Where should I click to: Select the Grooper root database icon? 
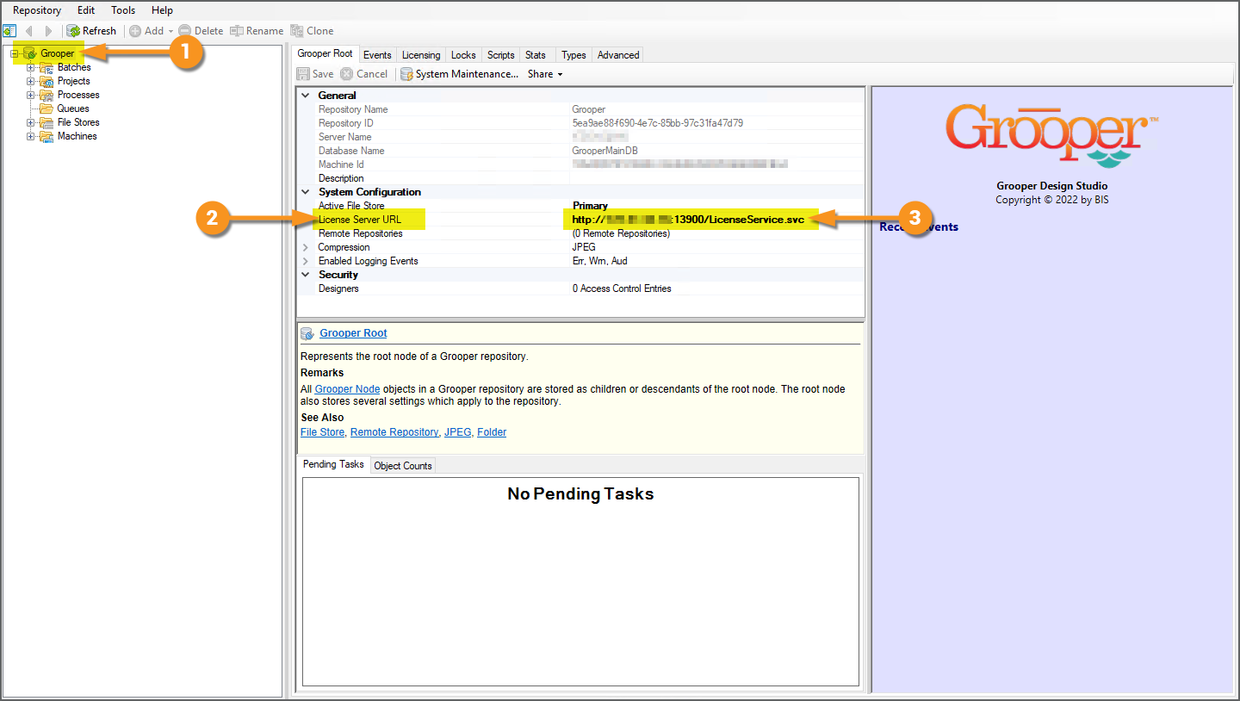click(29, 53)
